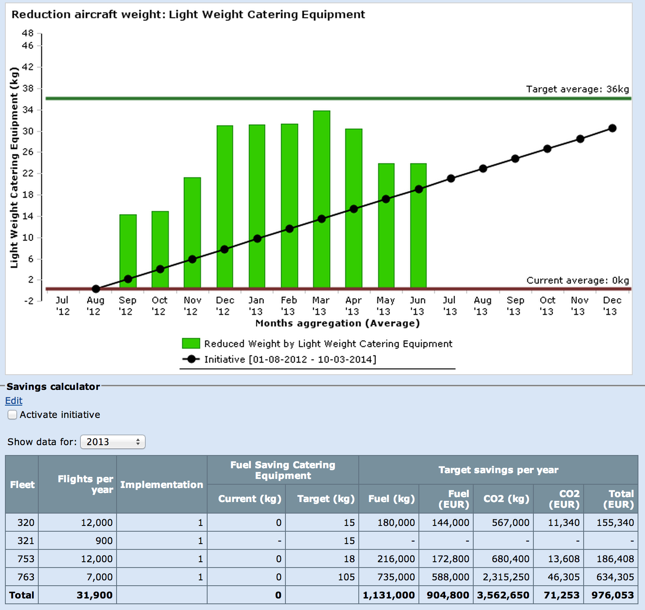Click the Fleet column header

click(x=22, y=484)
